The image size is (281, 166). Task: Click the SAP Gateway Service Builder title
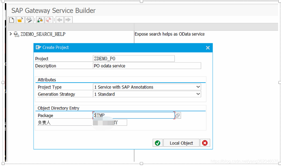(53, 11)
